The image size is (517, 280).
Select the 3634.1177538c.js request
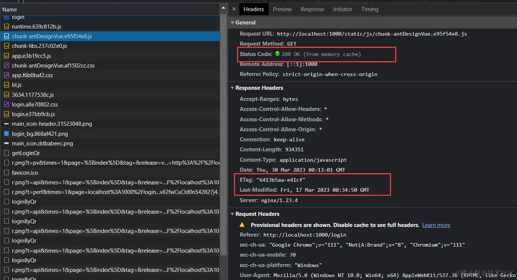click(x=110, y=95)
